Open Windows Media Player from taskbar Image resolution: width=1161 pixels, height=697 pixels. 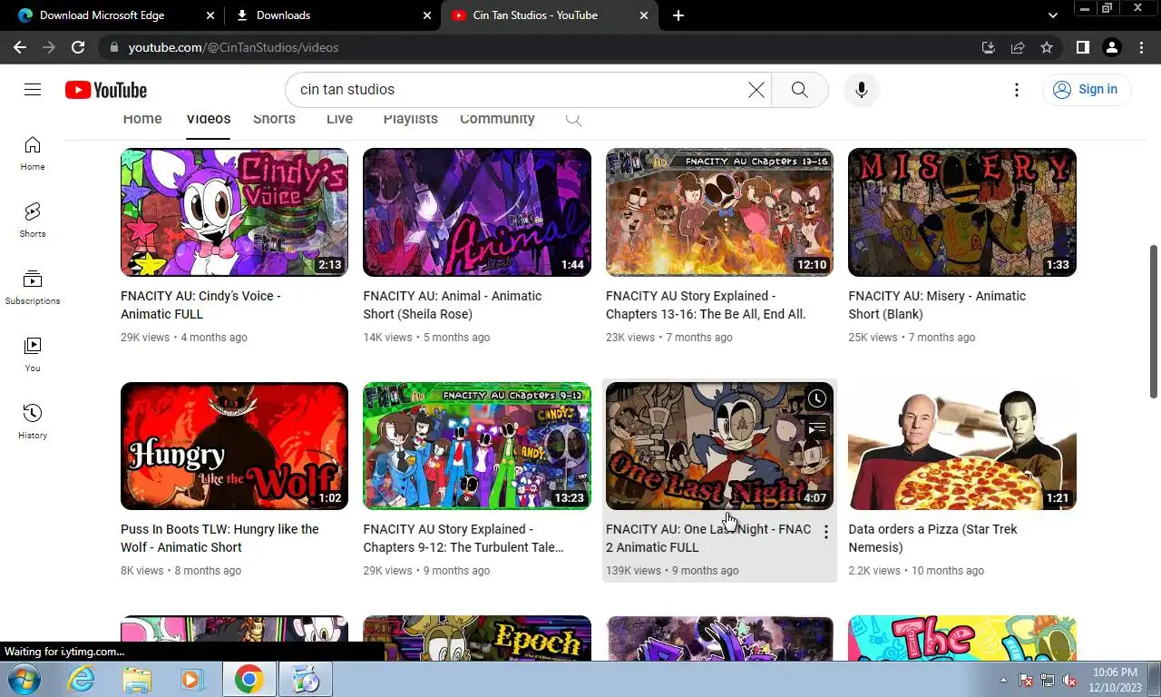click(x=191, y=679)
